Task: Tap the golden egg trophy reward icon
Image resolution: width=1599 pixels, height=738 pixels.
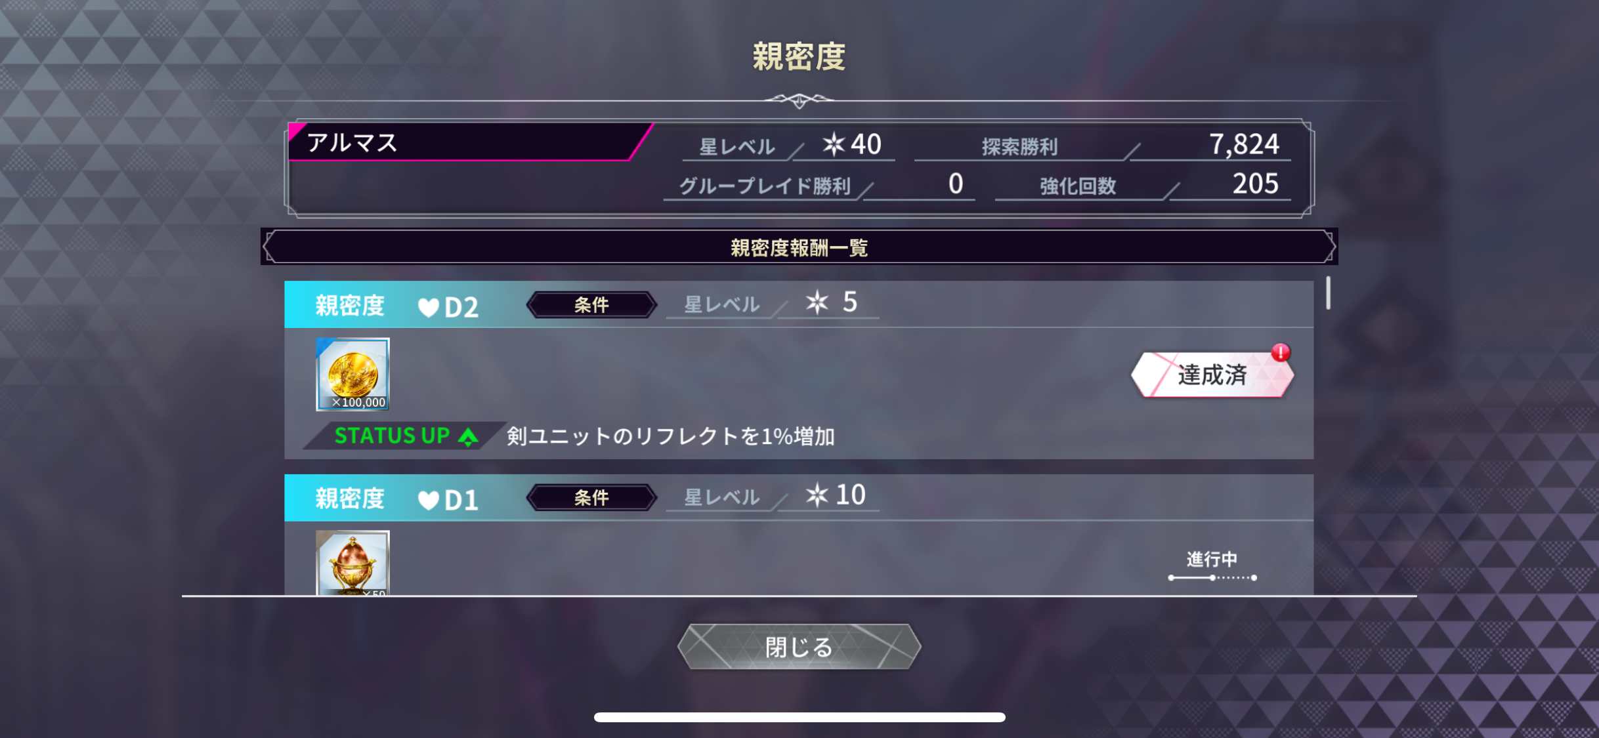Action: pos(352,564)
